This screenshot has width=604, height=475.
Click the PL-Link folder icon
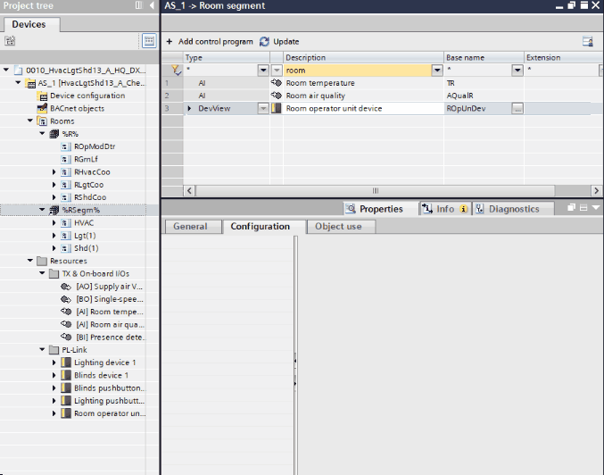pyautogui.click(x=54, y=350)
